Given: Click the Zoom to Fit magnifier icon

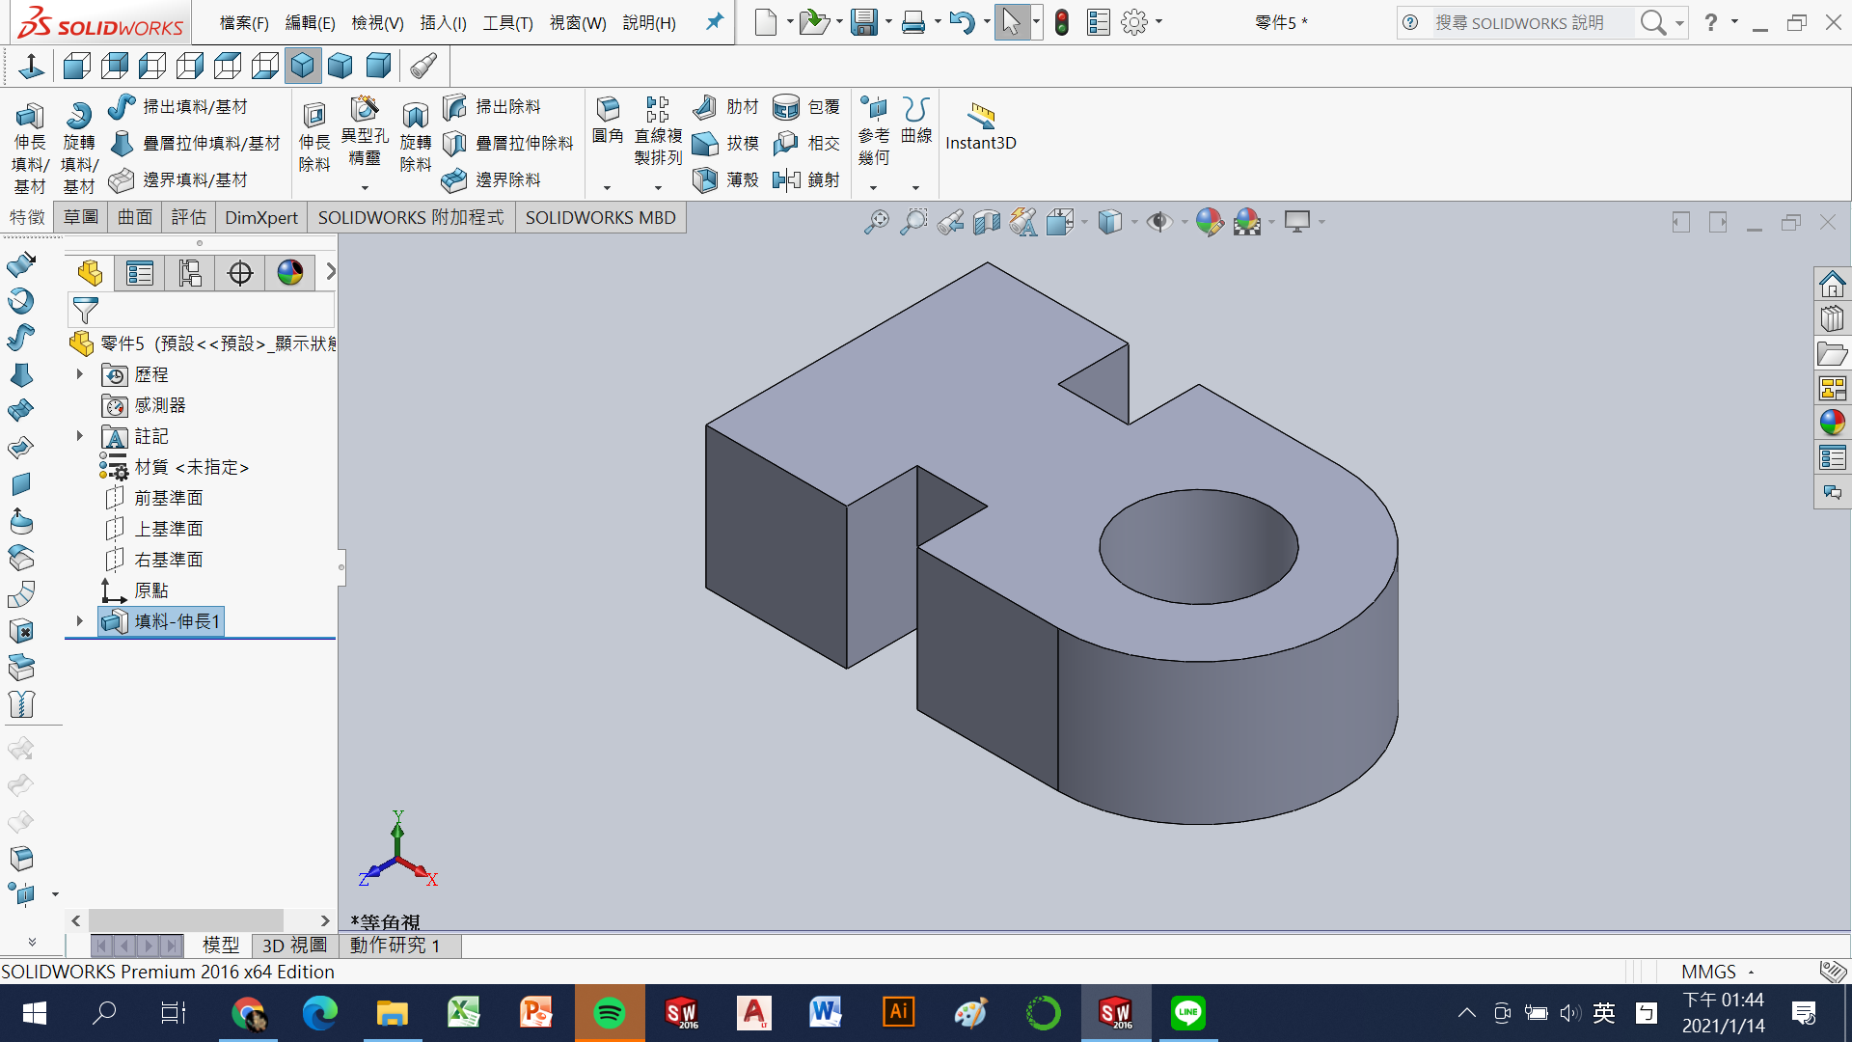Looking at the screenshot, I should (x=876, y=223).
